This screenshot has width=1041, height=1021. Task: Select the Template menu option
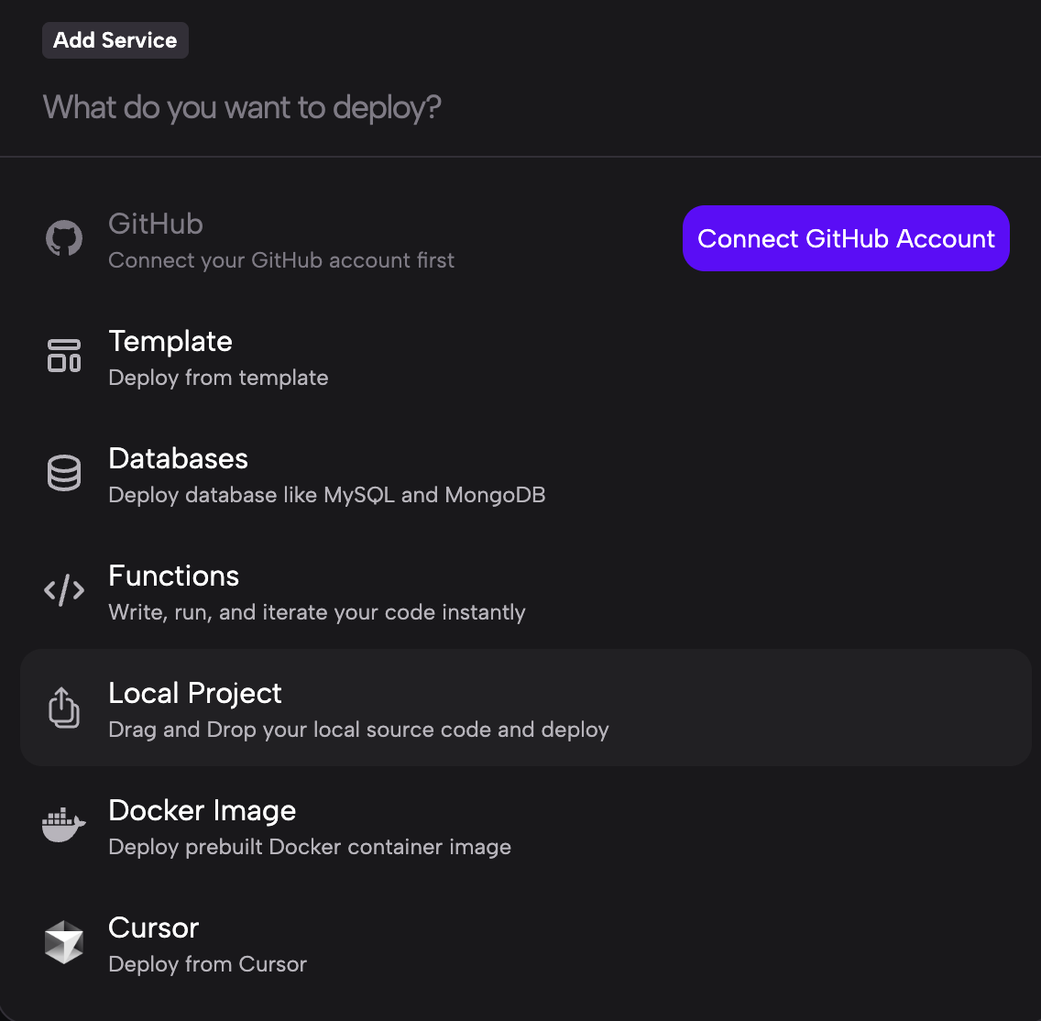tap(170, 342)
